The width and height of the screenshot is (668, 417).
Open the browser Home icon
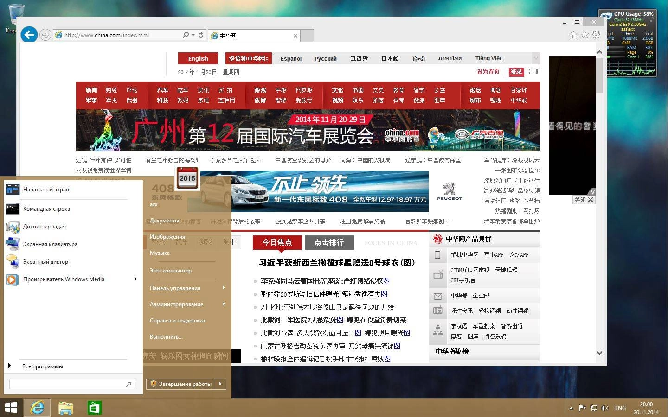(x=573, y=34)
